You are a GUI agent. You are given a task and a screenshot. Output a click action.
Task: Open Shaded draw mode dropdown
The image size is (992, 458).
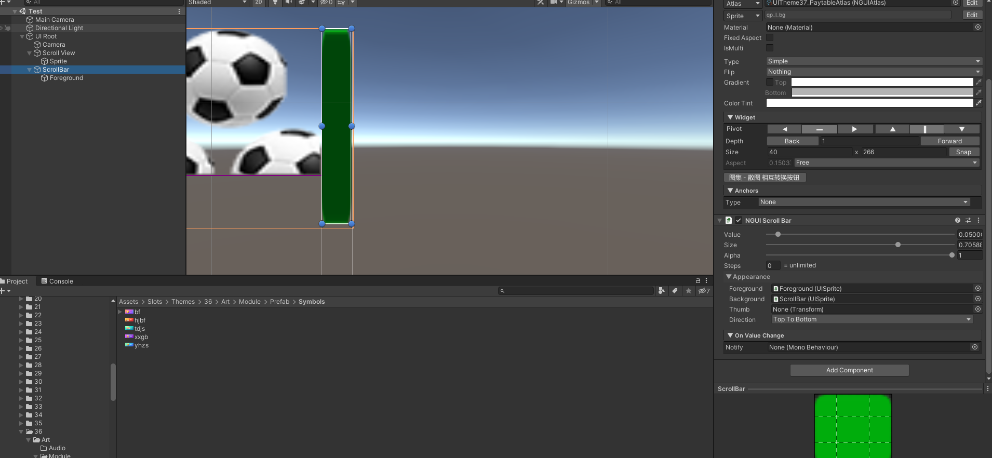click(x=217, y=2)
